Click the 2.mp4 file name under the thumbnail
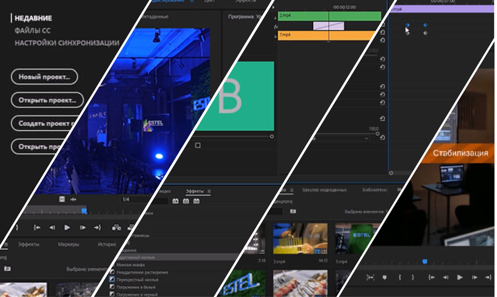 (279, 262)
